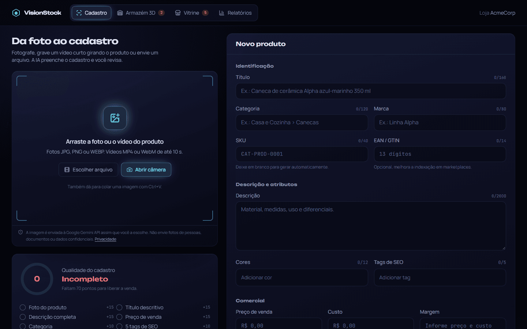This screenshot has width=527, height=329.
Task: Click the Adicionar tag field
Action: 440,277
